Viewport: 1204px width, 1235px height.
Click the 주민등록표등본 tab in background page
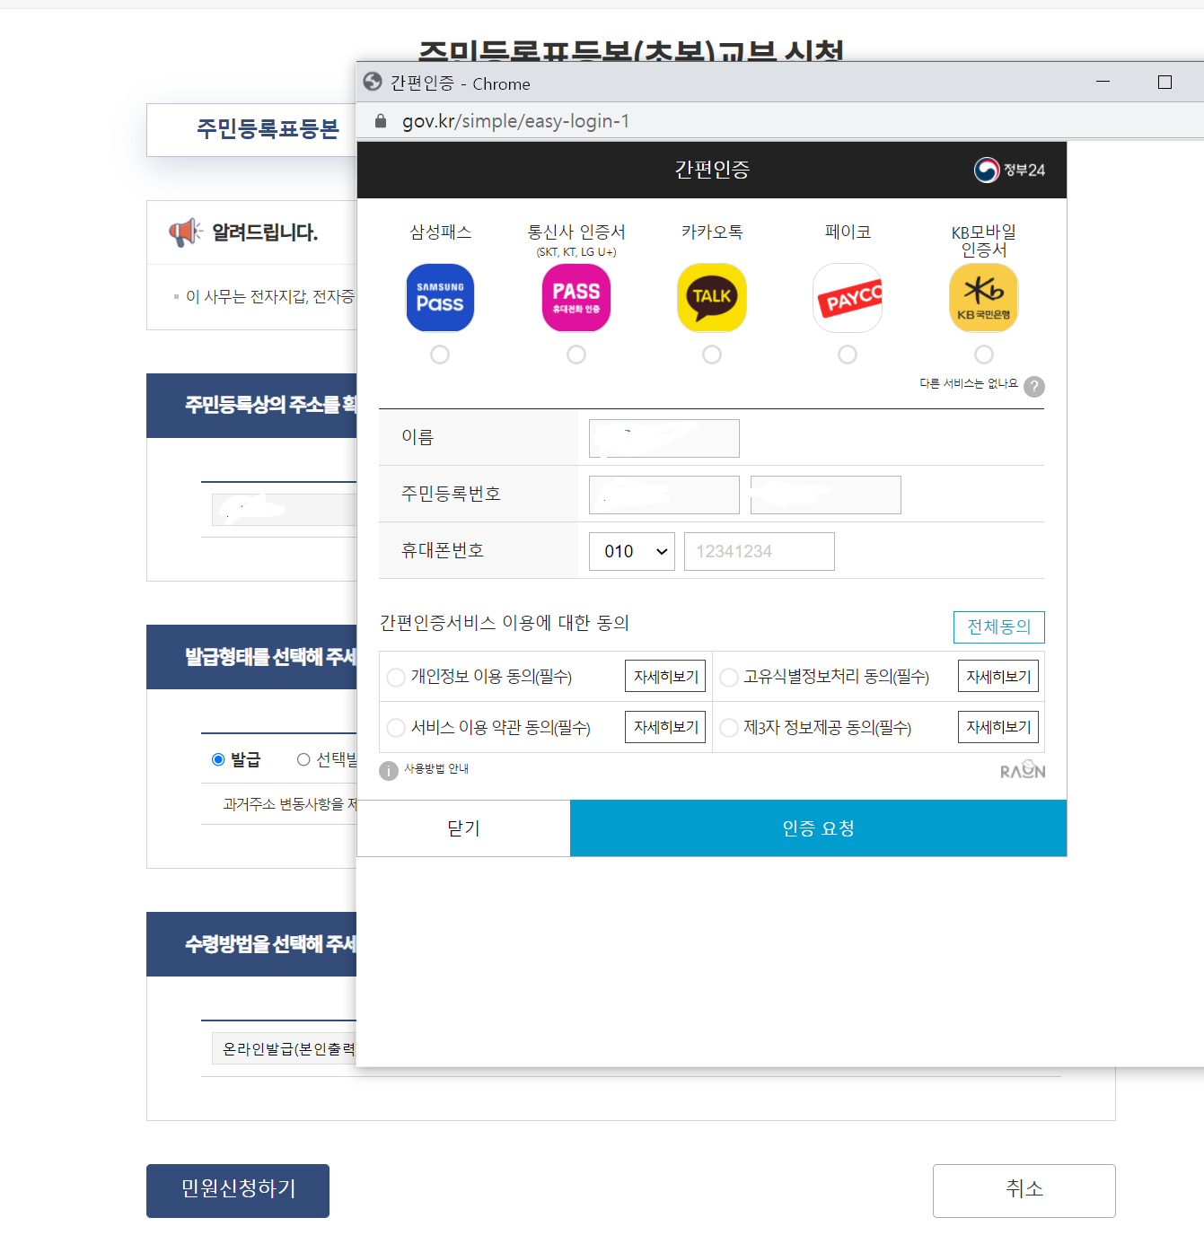tap(251, 129)
